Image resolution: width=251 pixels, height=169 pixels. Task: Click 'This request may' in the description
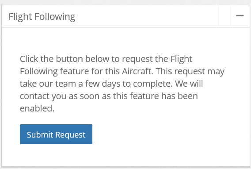tap(190, 72)
